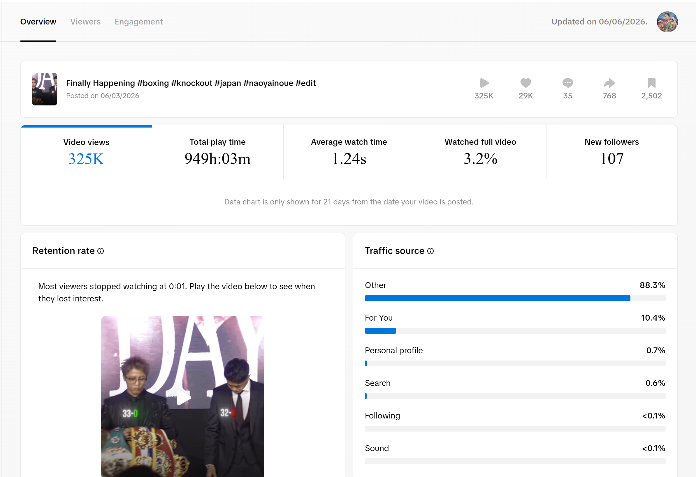
Task: Click the bookmark saves icon above 2,502
Action: [652, 83]
